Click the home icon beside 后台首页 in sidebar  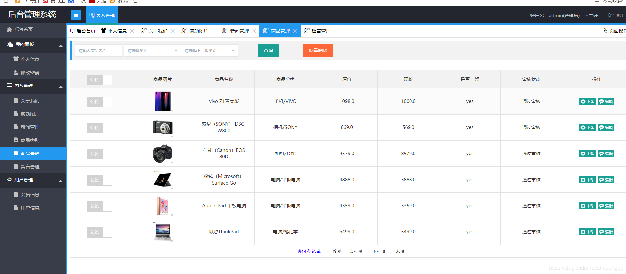click(x=9, y=29)
